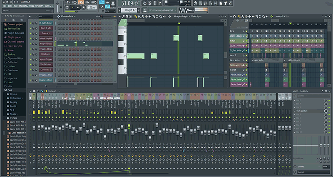
Task: Select the DinoDocus channel button
Action: tap(46, 54)
